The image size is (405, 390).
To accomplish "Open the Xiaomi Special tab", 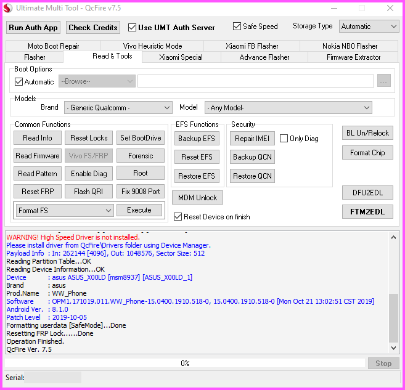I will [181, 57].
